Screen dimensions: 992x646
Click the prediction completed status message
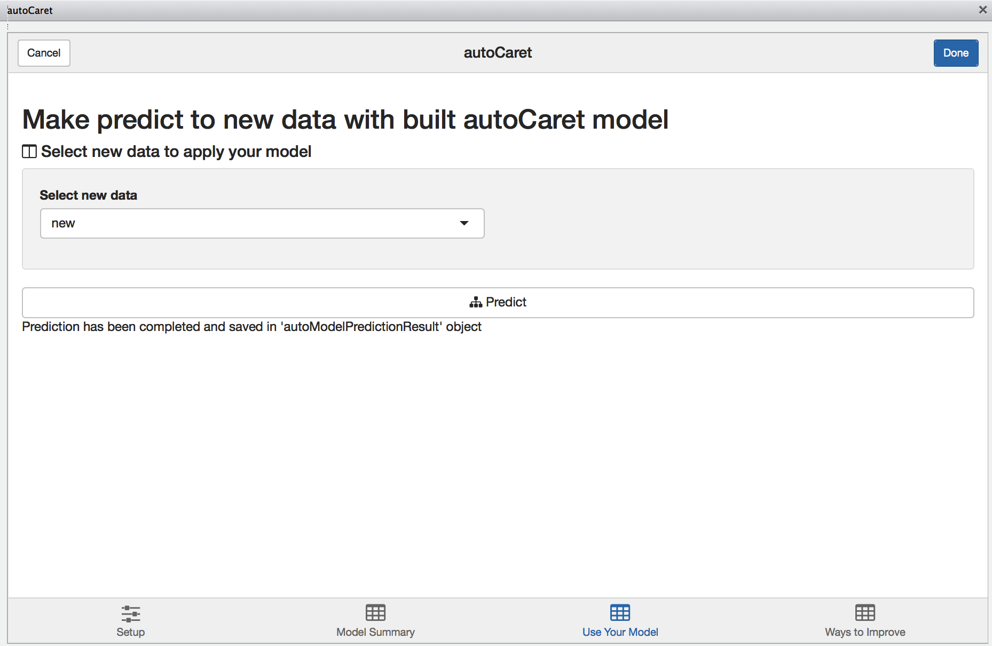pos(251,327)
